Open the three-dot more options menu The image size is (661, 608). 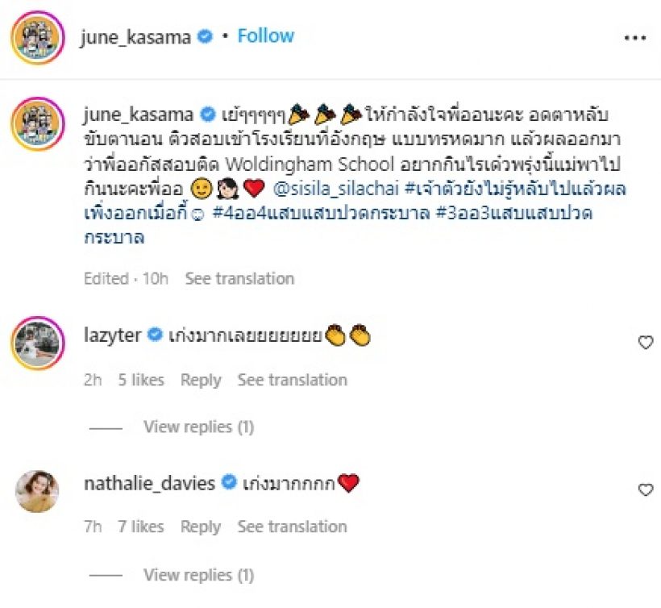[637, 38]
